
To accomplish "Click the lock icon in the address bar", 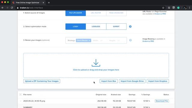I will tap(18, 8).
